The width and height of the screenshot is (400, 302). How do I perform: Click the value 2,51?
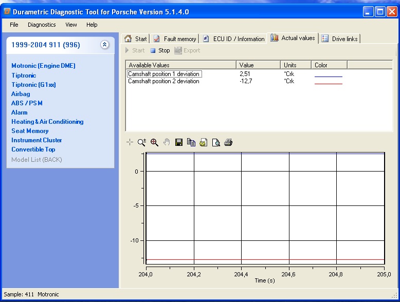click(245, 74)
